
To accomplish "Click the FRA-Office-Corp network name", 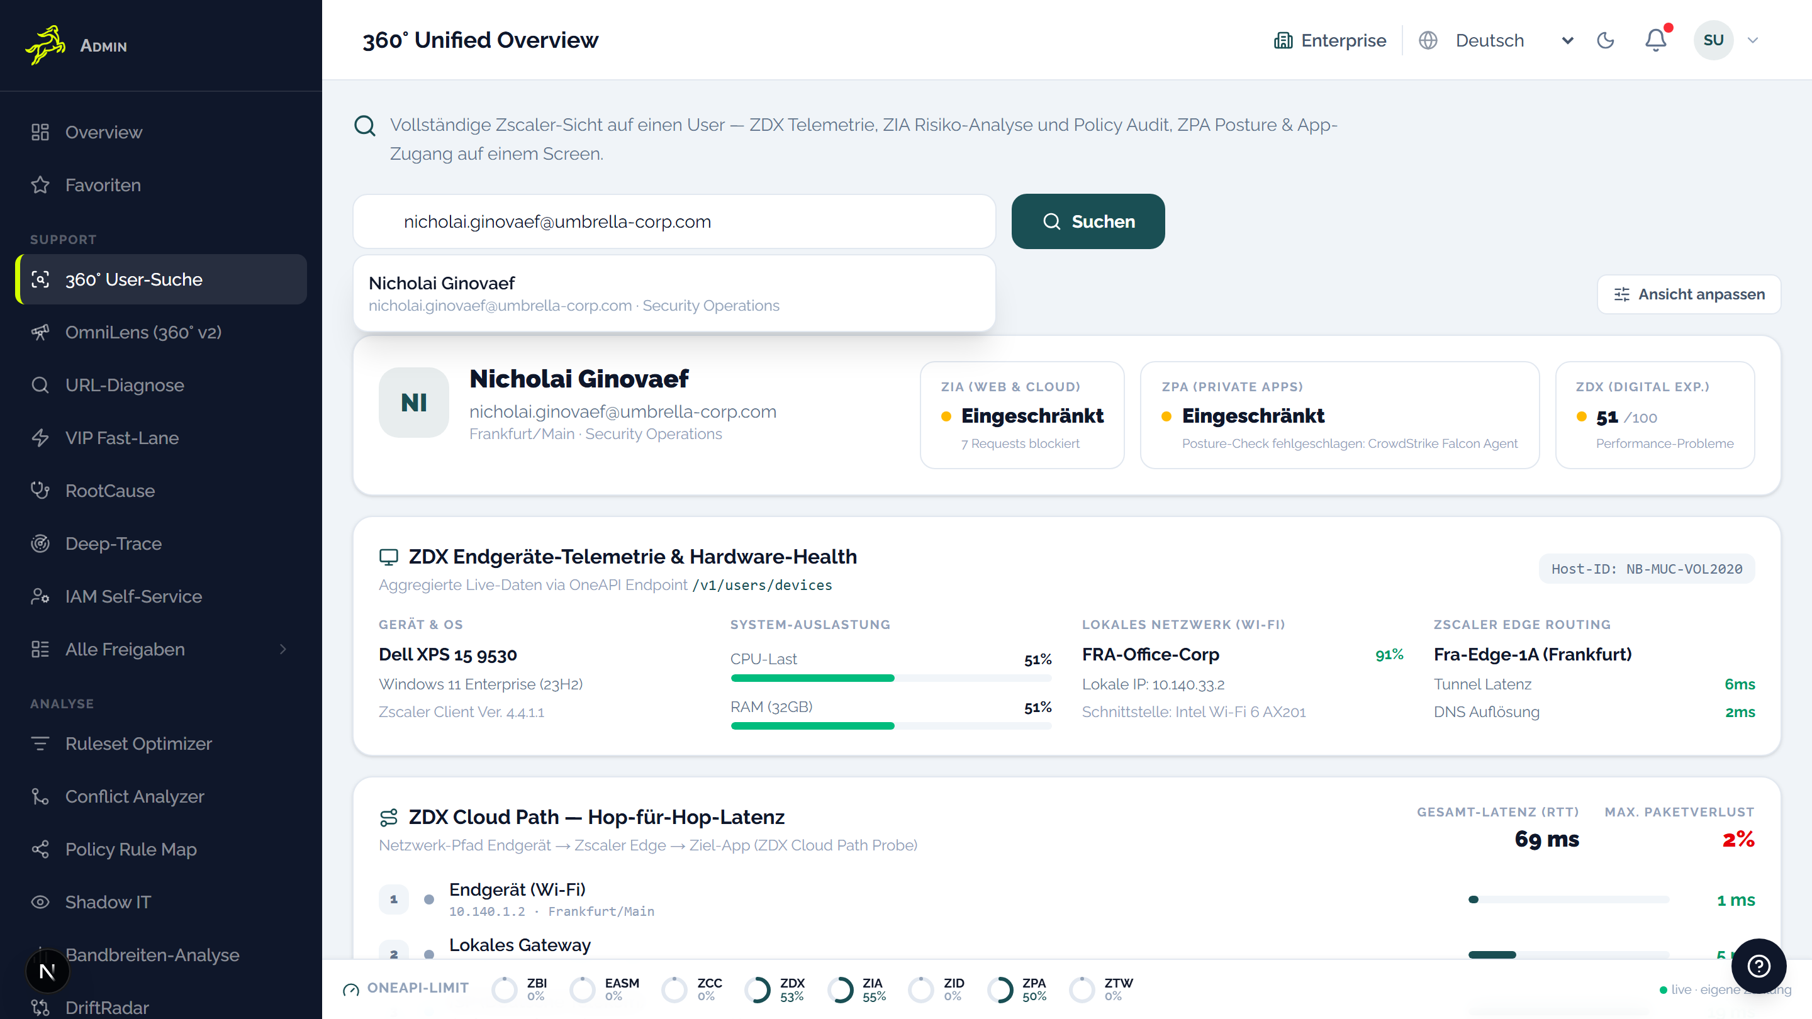I will 1150,655.
